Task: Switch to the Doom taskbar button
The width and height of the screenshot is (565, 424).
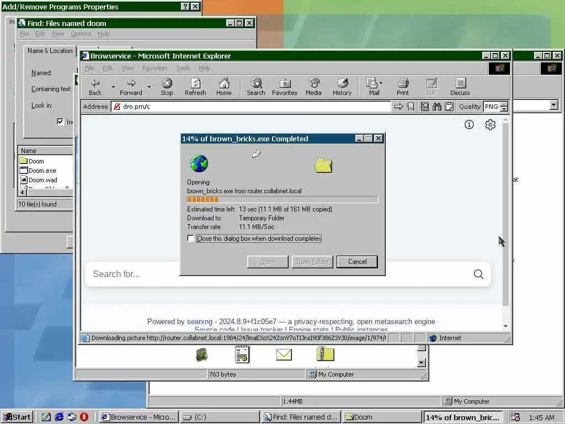Action: coord(382,417)
